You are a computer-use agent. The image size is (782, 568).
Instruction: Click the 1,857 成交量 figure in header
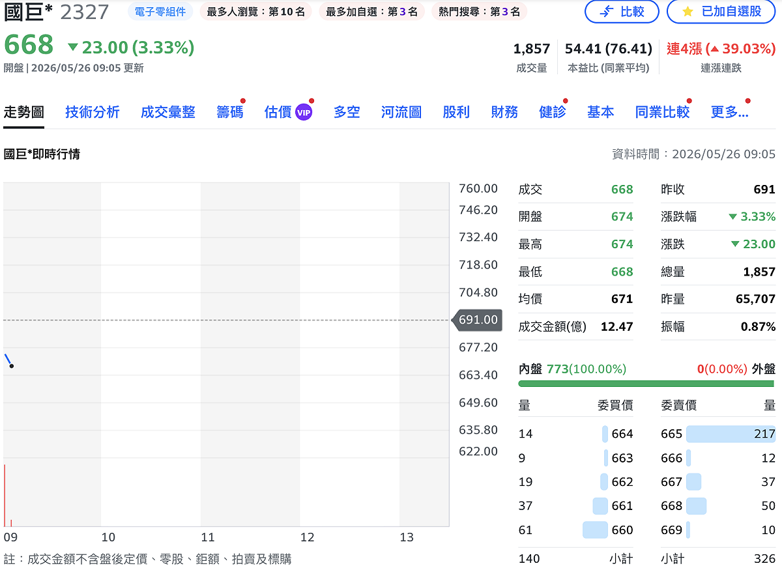(x=532, y=49)
